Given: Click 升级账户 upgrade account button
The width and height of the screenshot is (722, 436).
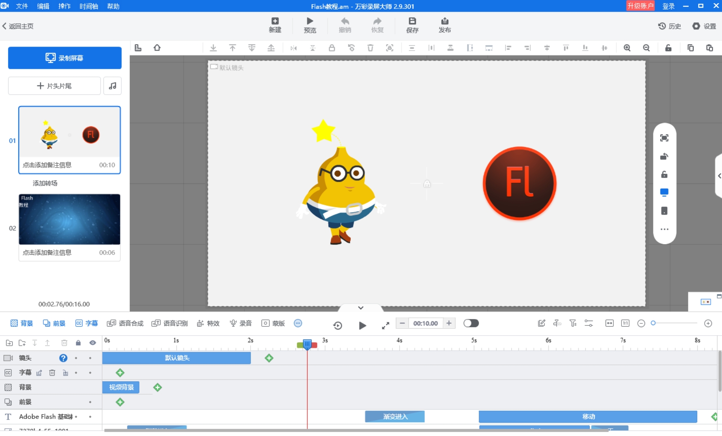Looking at the screenshot, I should [640, 6].
